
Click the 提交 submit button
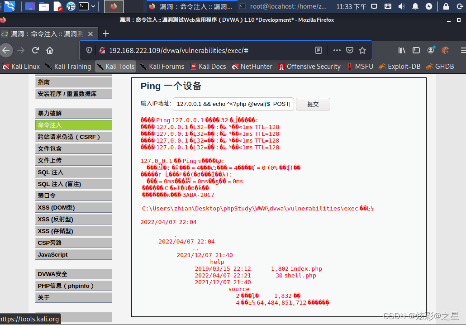tap(313, 104)
